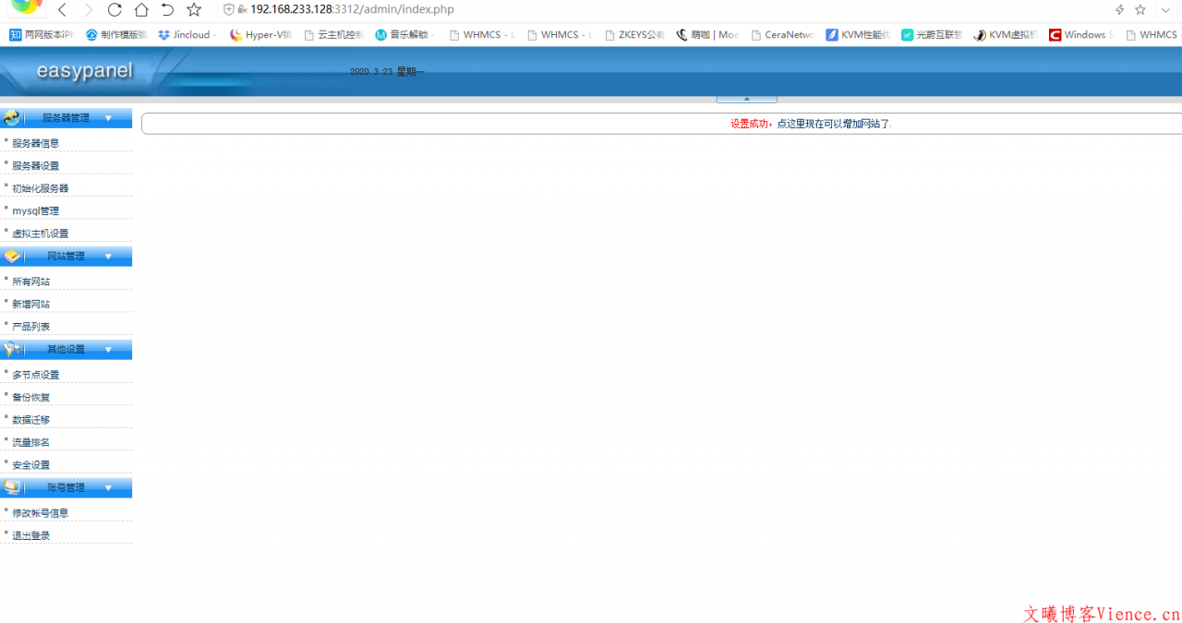This screenshot has width=1182, height=623.
Task: Collapse the 账号管理 section via its arrow
Action: (x=108, y=487)
